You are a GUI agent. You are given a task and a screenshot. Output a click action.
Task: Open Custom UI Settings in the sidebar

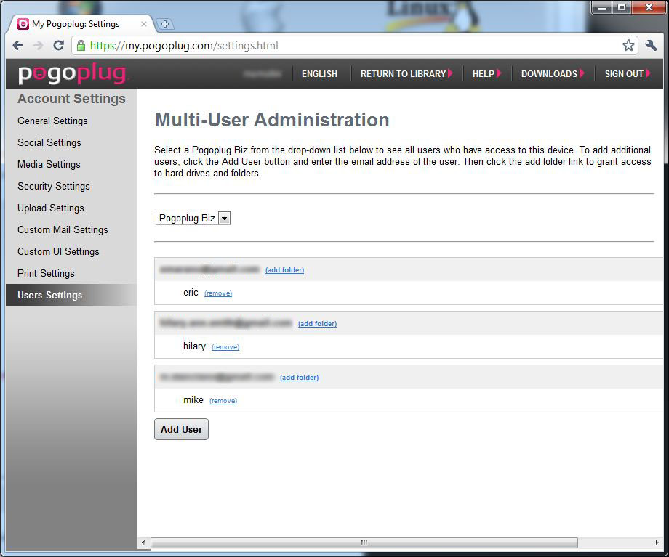point(58,251)
